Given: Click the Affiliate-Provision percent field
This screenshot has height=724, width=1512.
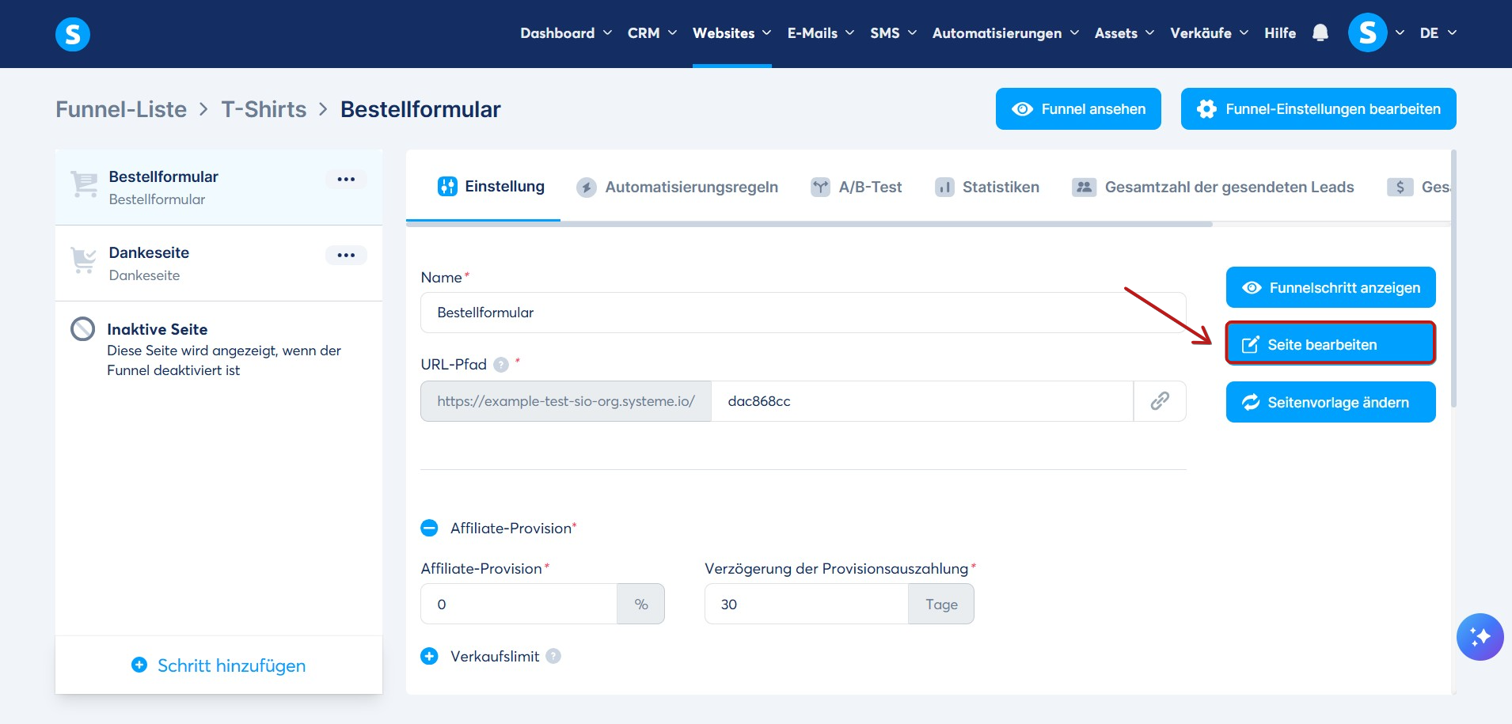Looking at the screenshot, I should [x=519, y=604].
